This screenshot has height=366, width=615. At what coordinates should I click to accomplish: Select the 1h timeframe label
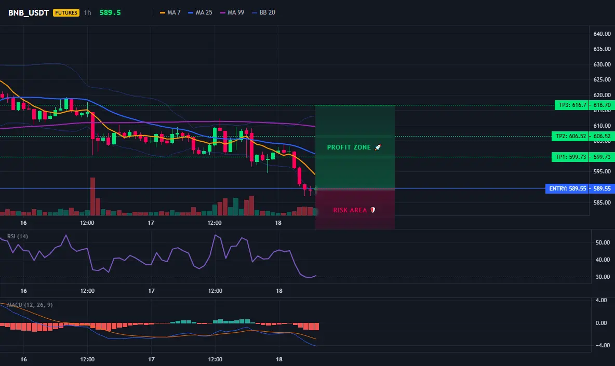87,12
